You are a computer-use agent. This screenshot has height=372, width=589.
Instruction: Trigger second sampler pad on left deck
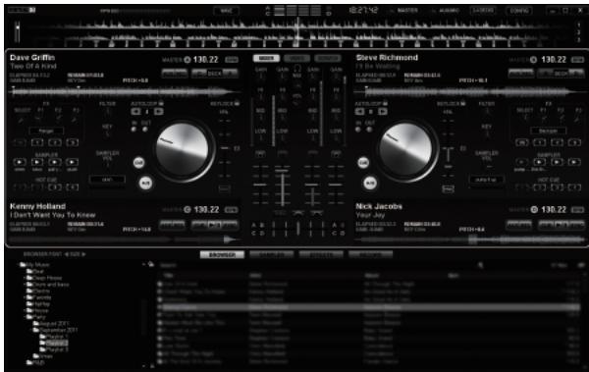point(37,162)
